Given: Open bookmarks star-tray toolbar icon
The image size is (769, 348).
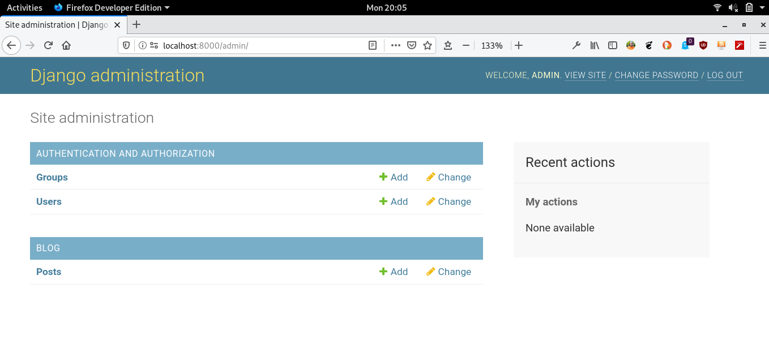Looking at the screenshot, I should tap(447, 45).
